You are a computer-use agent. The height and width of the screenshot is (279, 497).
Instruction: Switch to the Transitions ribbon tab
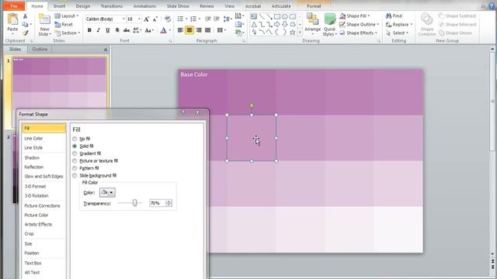pyautogui.click(x=111, y=6)
